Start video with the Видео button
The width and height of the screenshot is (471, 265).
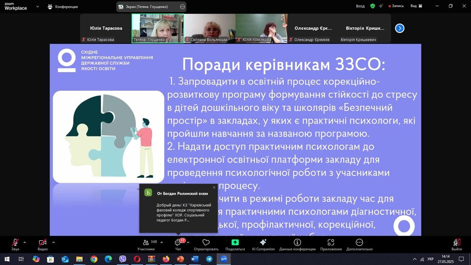coord(42,245)
